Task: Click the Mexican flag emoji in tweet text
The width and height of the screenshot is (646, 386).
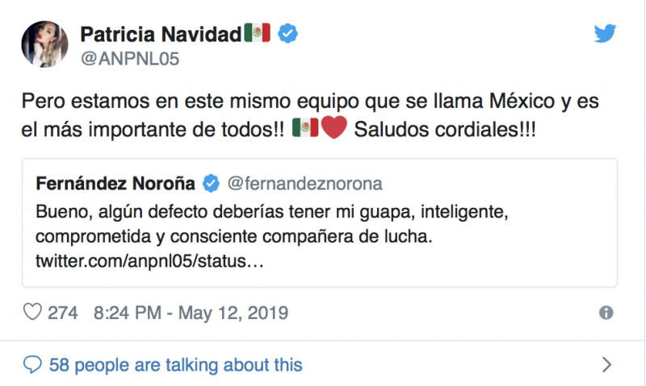Action: pos(305,127)
